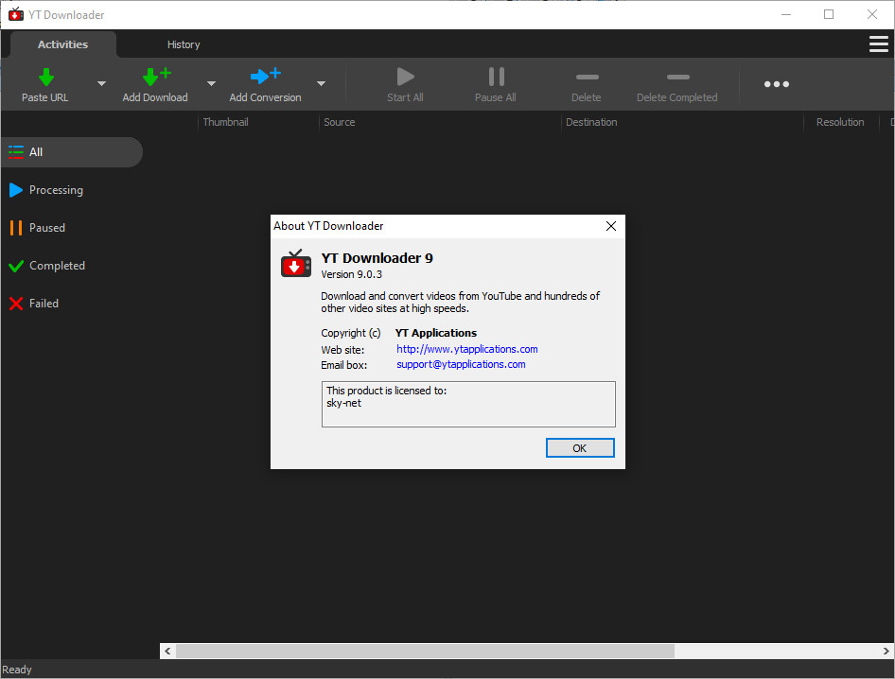
Task: Close the YT Downloader main window
Action: coord(871,14)
